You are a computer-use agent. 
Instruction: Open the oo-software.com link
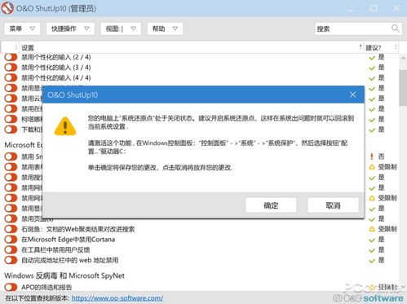tap(117, 298)
